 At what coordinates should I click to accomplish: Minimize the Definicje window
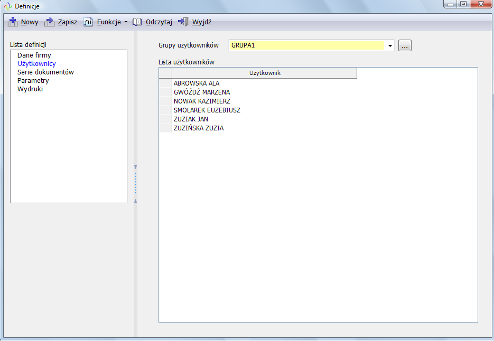450,4
